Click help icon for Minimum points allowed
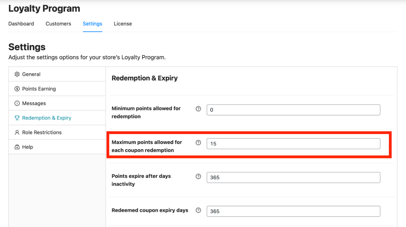This screenshot has width=406, height=227. 199,109
